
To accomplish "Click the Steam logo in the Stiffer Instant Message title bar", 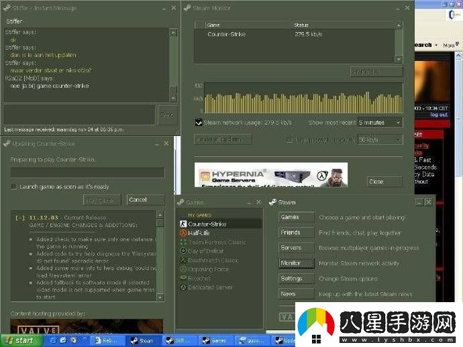I will click(x=7, y=8).
